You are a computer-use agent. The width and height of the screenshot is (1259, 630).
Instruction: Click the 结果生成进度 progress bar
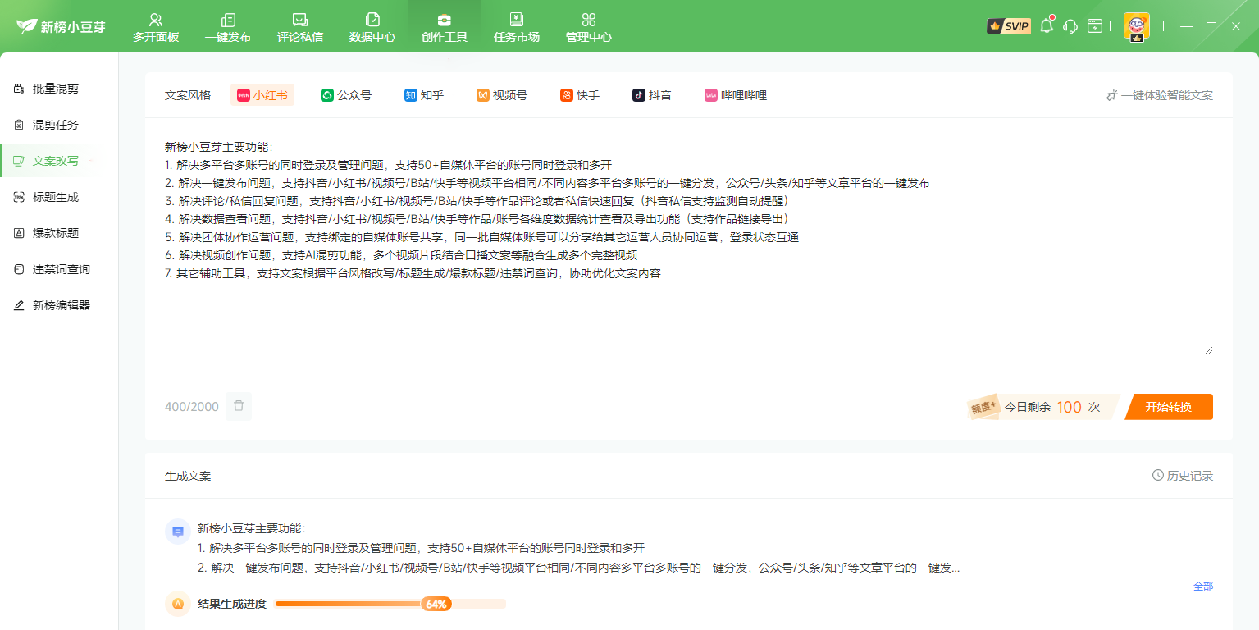pos(390,604)
